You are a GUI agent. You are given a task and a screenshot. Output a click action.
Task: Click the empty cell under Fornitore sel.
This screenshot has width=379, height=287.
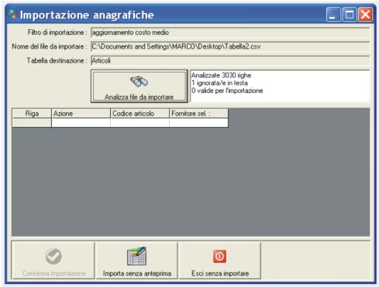tap(198, 122)
